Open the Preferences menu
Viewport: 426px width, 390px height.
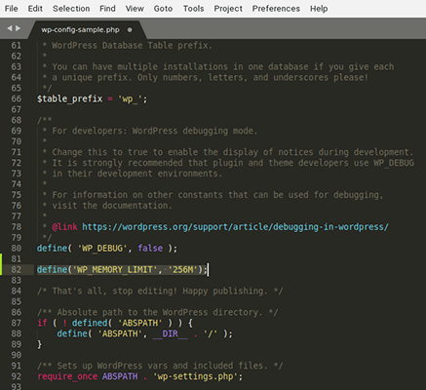pos(276,9)
